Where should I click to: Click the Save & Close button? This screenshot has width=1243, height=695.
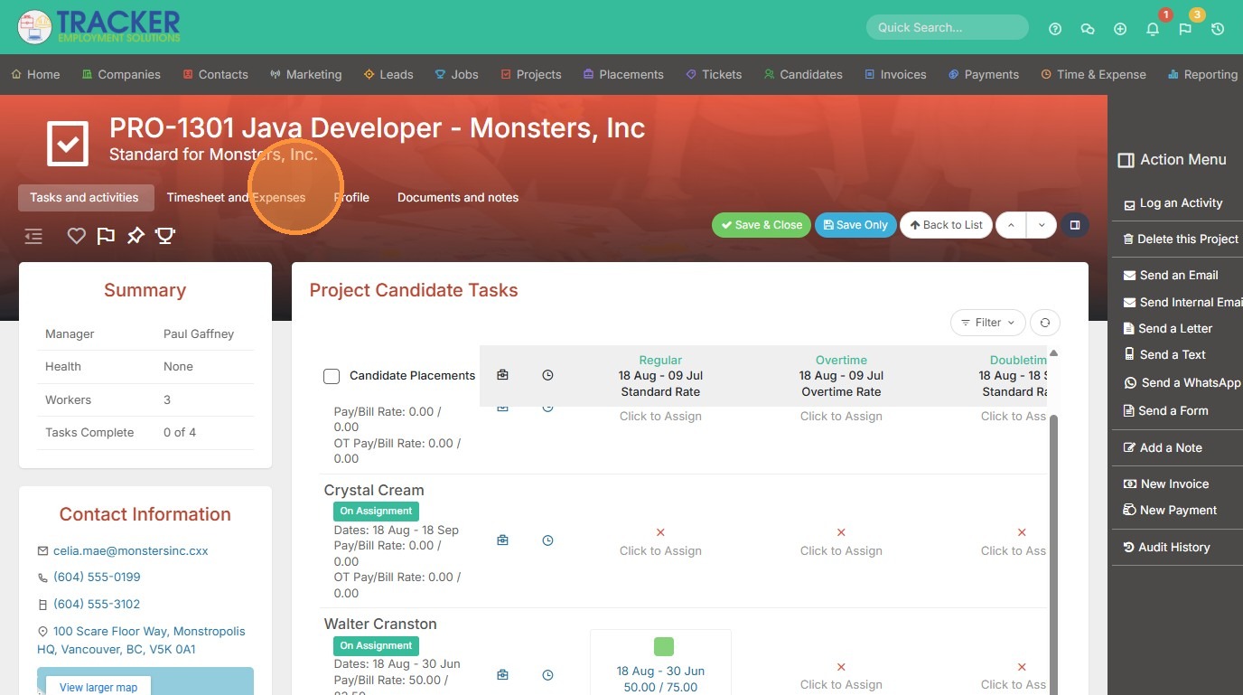coord(761,225)
